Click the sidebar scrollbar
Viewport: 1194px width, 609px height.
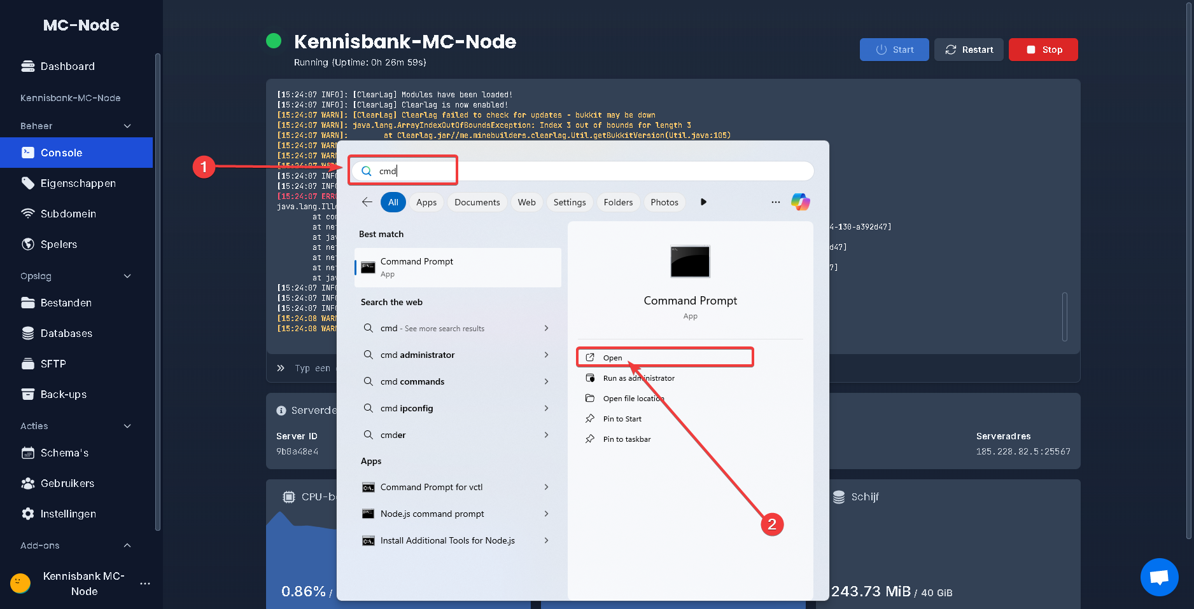click(158, 292)
